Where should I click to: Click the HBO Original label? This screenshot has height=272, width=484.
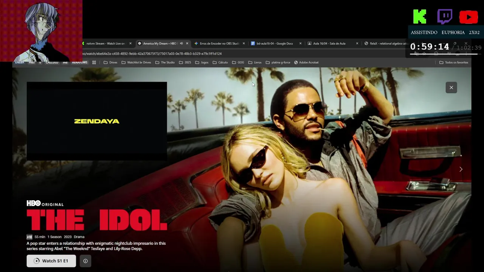[45, 204]
